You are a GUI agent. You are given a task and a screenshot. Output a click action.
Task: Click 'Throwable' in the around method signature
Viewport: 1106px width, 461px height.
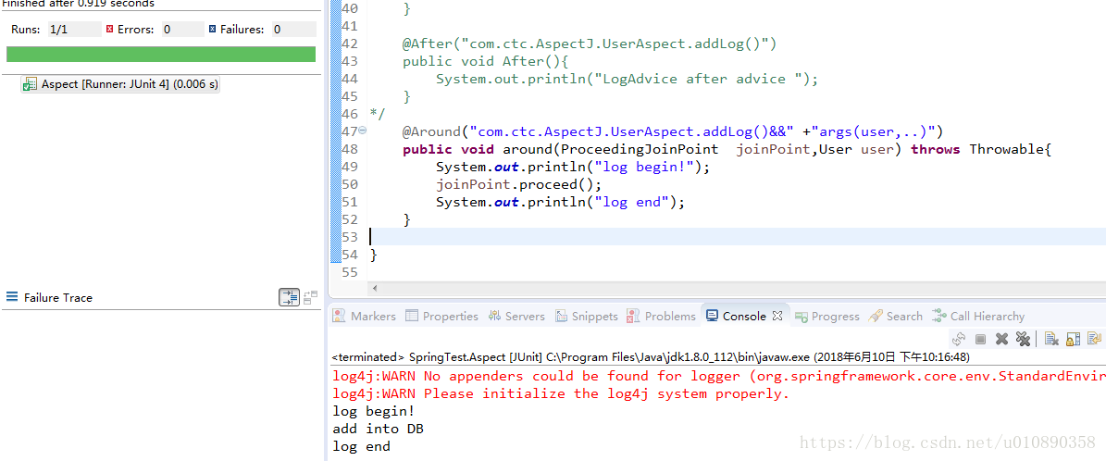(1007, 149)
